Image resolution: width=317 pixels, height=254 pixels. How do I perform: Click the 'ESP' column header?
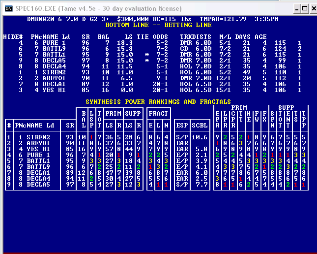182,125
